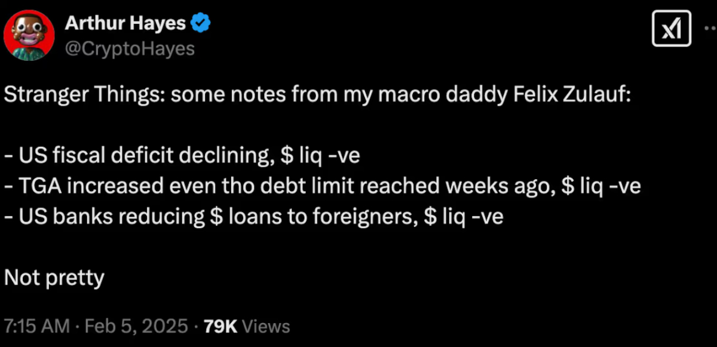The width and height of the screenshot is (717, 347).
Task: Click the Not pretty closing text
Action: click(x=54, y=278)
